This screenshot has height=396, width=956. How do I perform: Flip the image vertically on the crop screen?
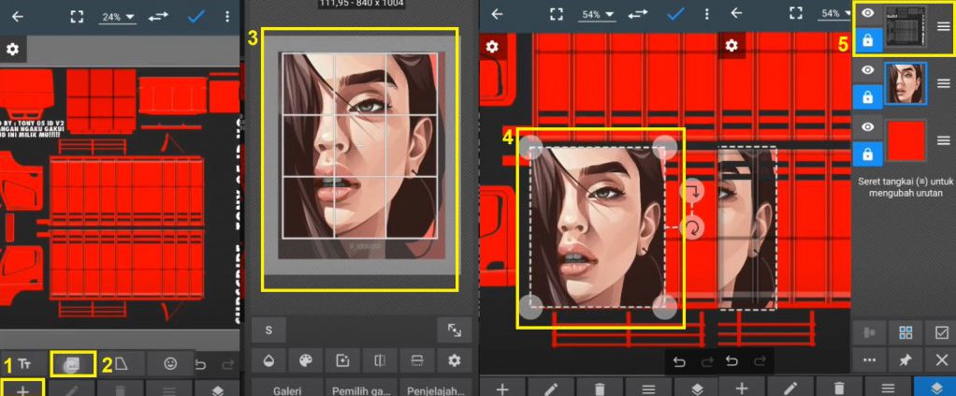(x=417, y=360)
